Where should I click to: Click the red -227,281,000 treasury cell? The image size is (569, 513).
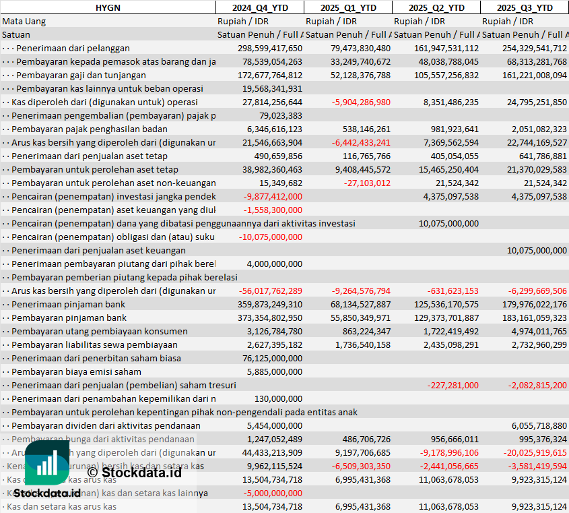click(453, 385)
